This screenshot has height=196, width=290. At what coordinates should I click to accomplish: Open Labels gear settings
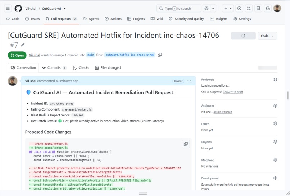275,123
